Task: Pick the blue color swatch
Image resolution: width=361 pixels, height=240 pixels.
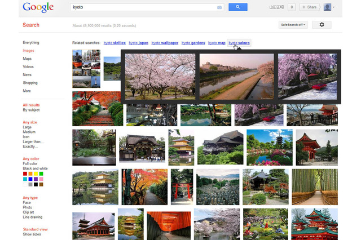Action: point(30,179)
